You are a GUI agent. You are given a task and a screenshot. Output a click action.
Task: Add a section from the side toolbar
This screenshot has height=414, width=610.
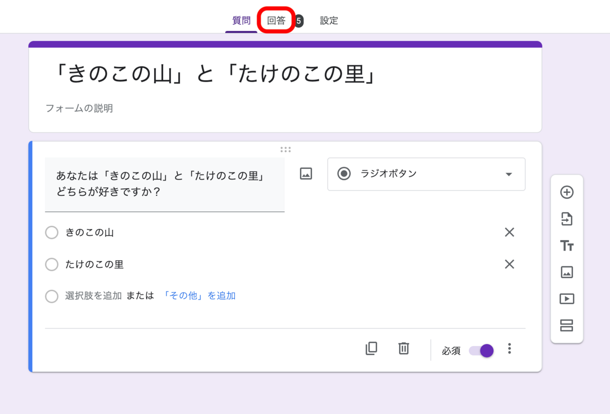coord(567,325)
